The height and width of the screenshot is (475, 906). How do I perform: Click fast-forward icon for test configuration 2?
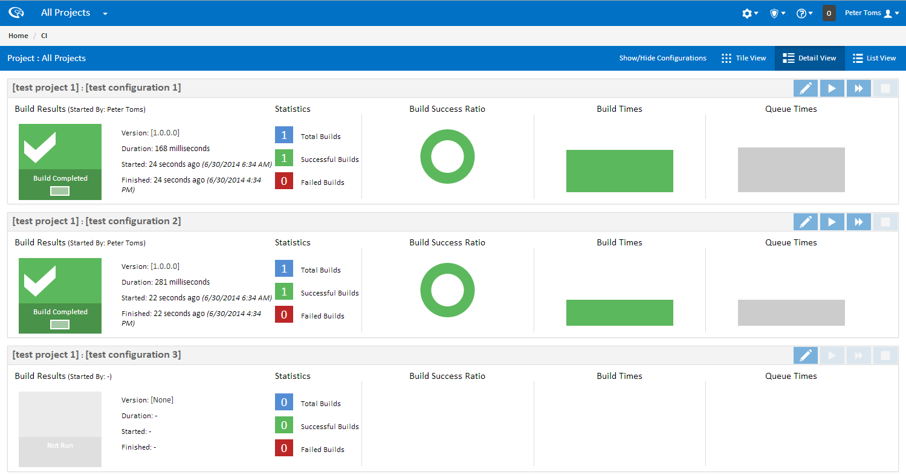[859, 222]
